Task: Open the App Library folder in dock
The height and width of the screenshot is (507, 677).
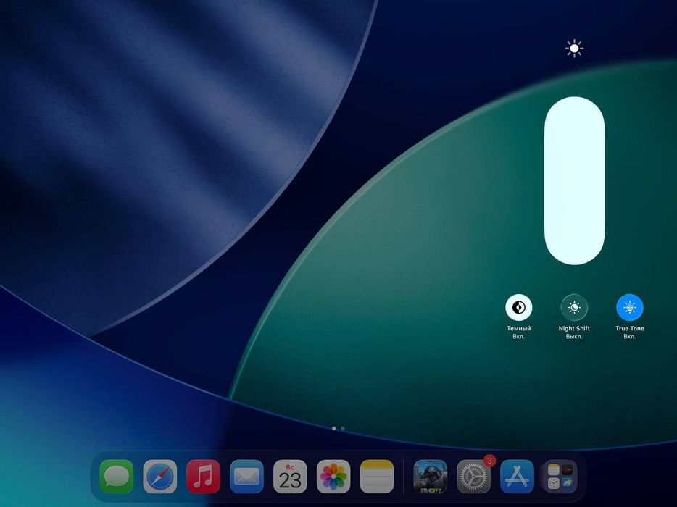Action: click(x=560, y=477)
